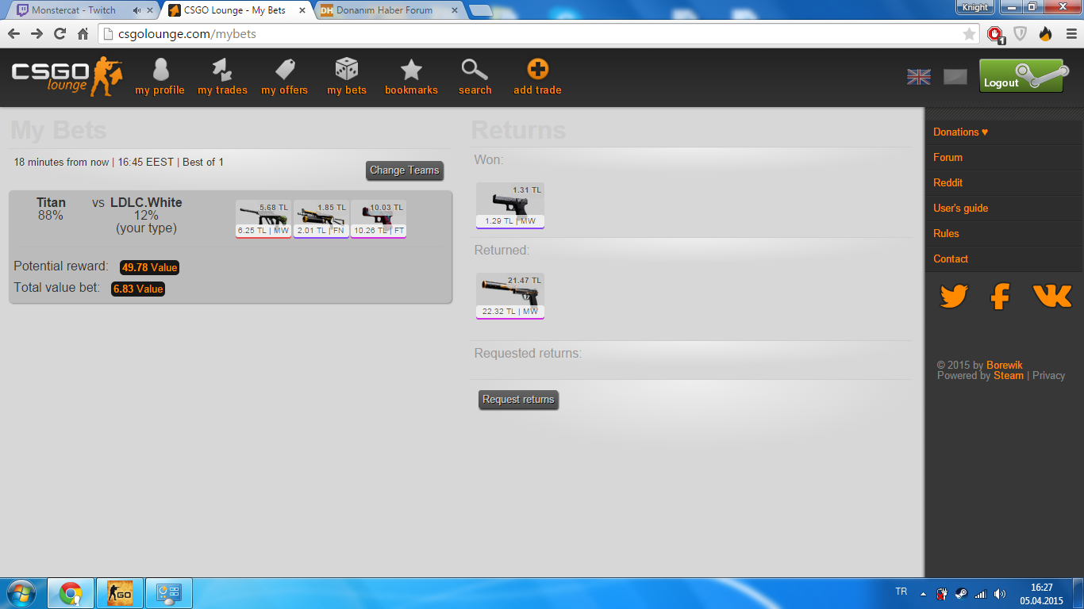The image size is (1084, 609).
Task: Close the Monstercat - Twitch tab
Action: (x=151, y=10)
